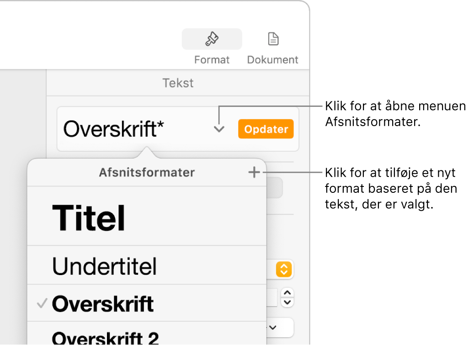Increase the value with the stepper up arrow
Screen dimensions: 474x345
click(x=287, y=293)
